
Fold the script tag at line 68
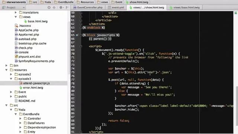click(81, 46)
